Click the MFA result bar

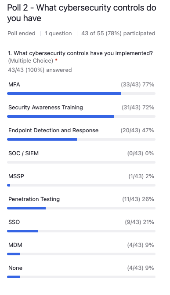point(81,93)
